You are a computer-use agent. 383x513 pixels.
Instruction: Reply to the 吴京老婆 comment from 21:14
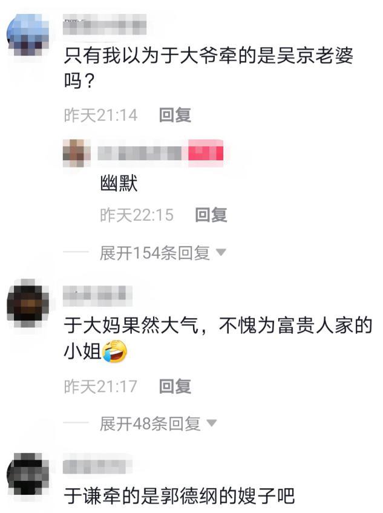click(175, 115)
